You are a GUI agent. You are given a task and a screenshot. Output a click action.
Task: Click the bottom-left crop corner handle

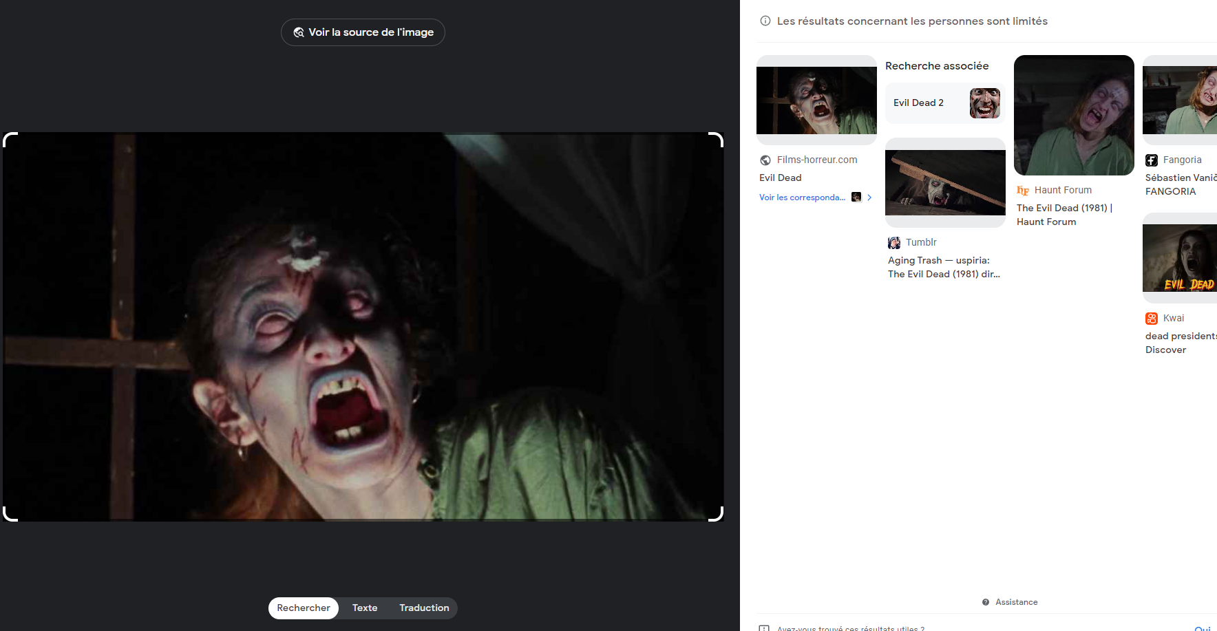point(10,513)
